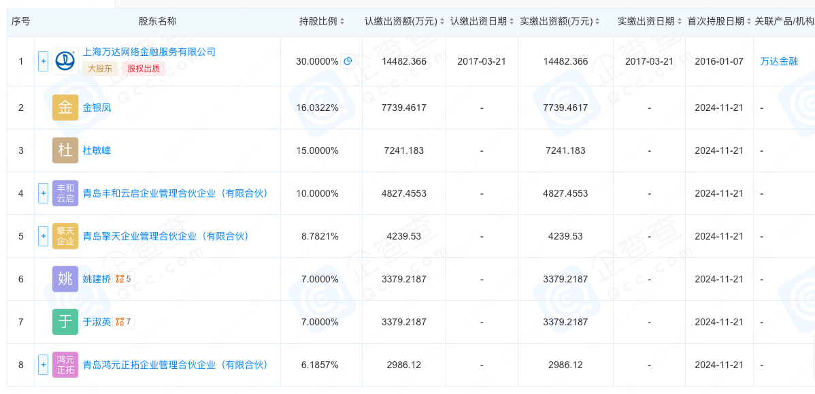The height and width of the screenshot is (394, 815).
Task: Click the 擎天企业 yellow logo
Action: 65,236
